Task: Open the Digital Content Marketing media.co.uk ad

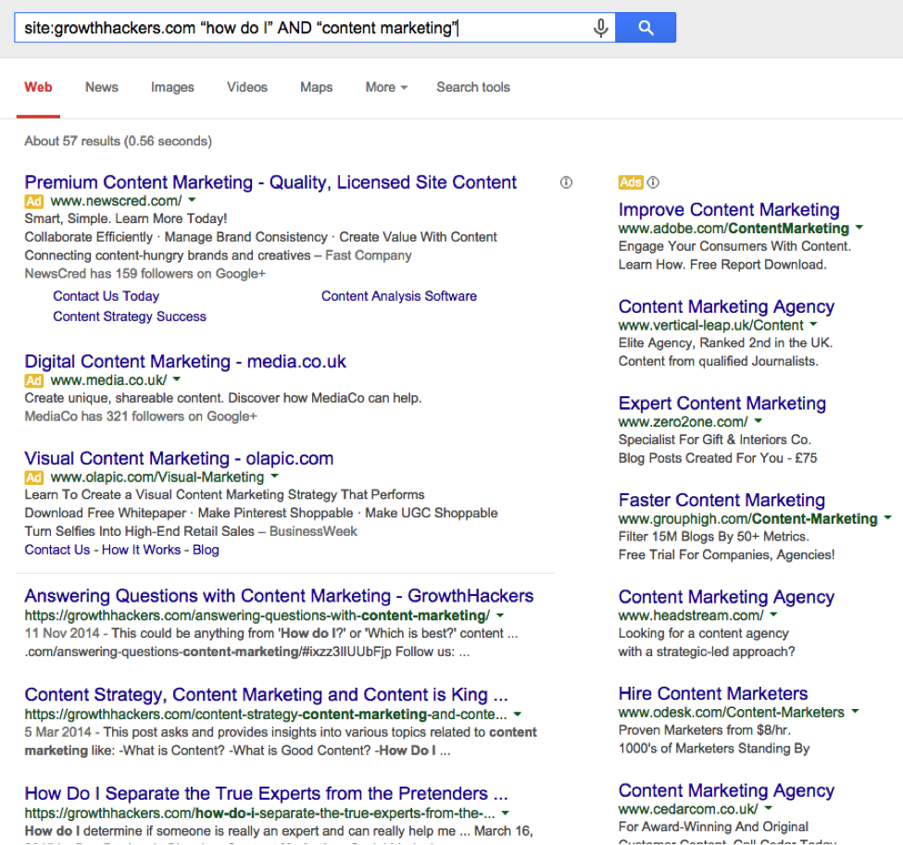Action: [x=185, y=362]
